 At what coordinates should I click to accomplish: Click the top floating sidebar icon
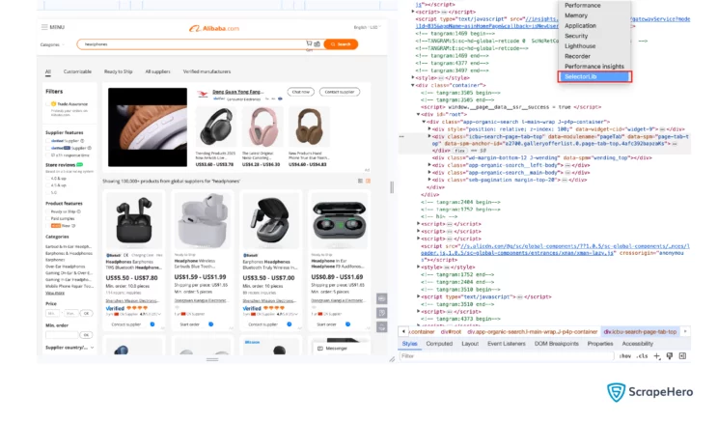(381, 298)
